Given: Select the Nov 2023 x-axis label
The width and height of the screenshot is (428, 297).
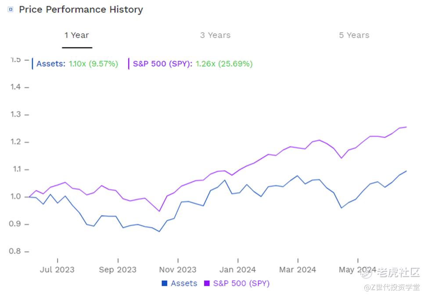Looking at the screenshot, I should click(x=178, y=270).
